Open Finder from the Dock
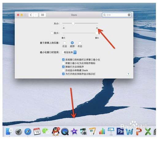 [x=9, y=132]
